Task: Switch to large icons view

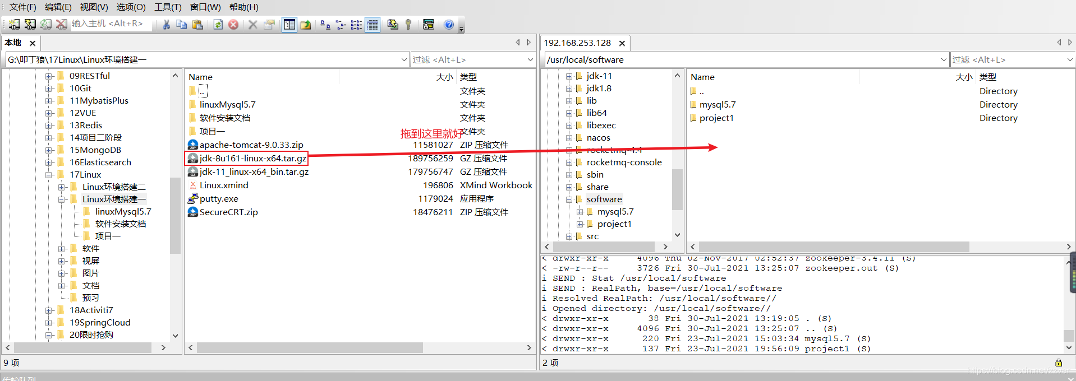Action: (x=325, y=25)
